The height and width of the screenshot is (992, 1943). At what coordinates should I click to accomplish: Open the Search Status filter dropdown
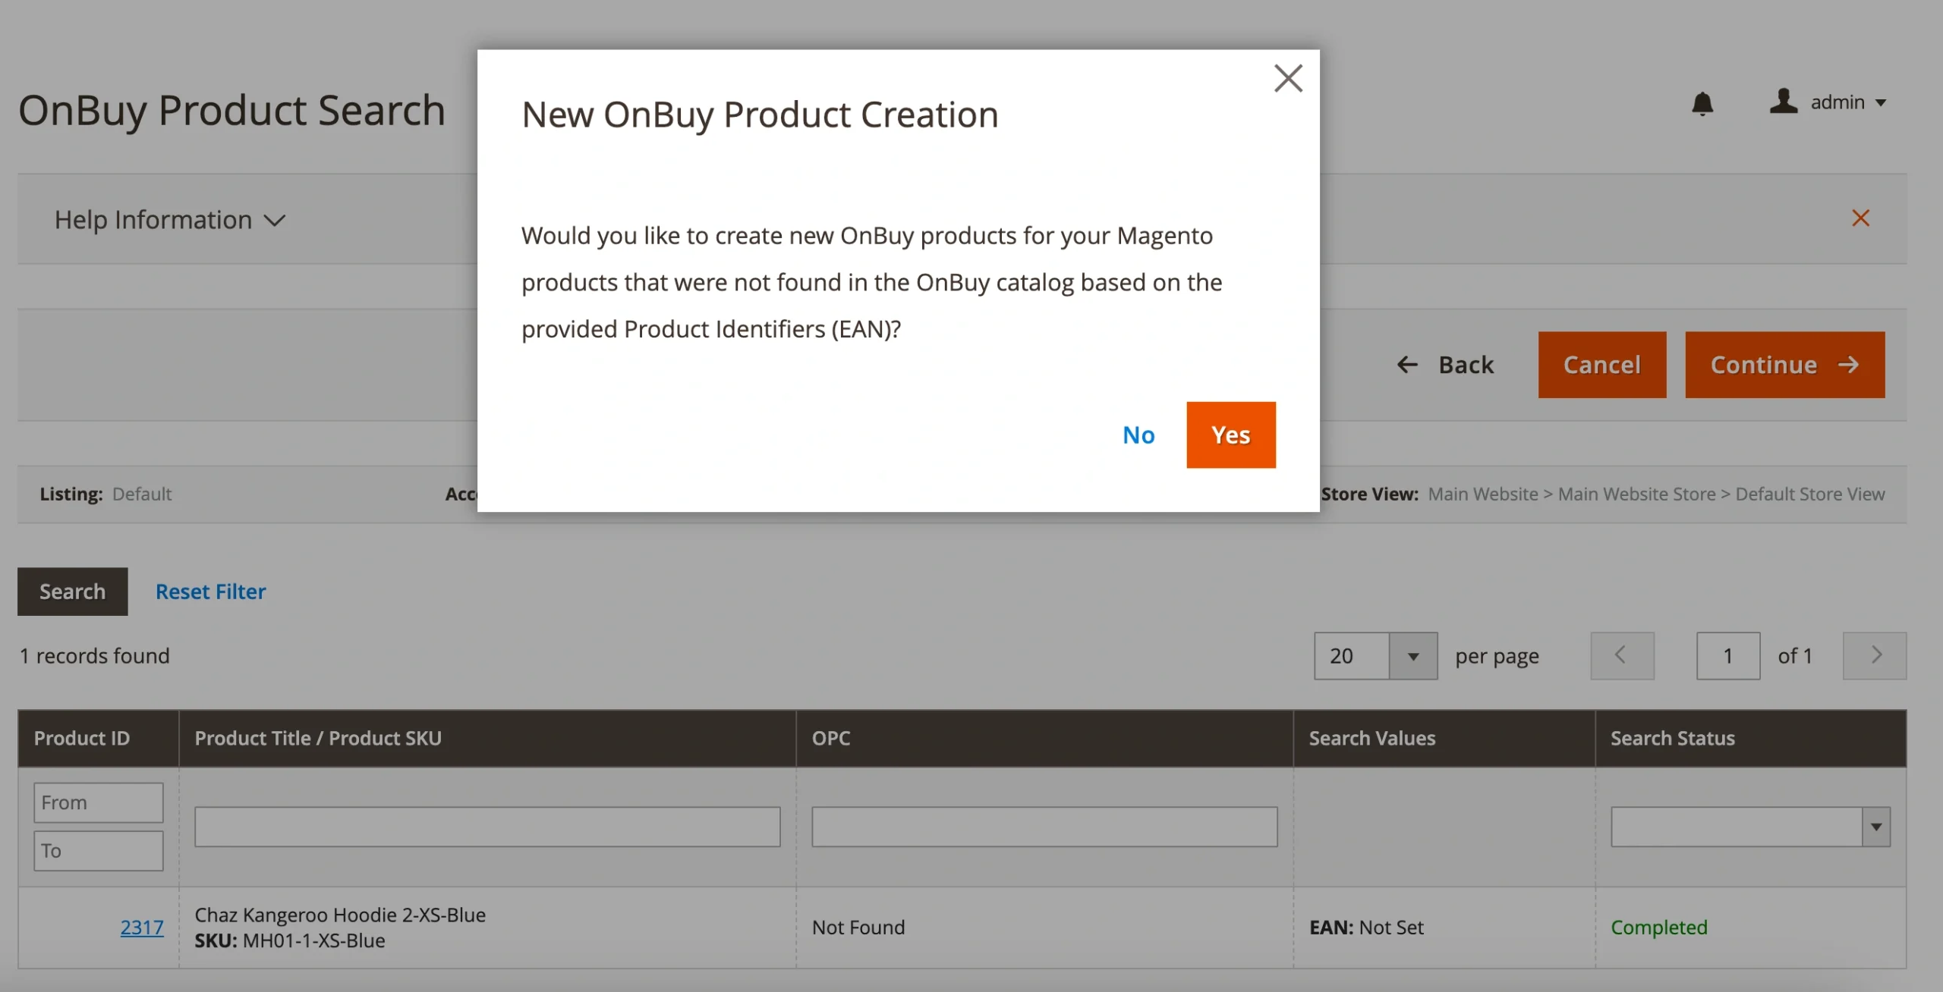click(1750, 827)
